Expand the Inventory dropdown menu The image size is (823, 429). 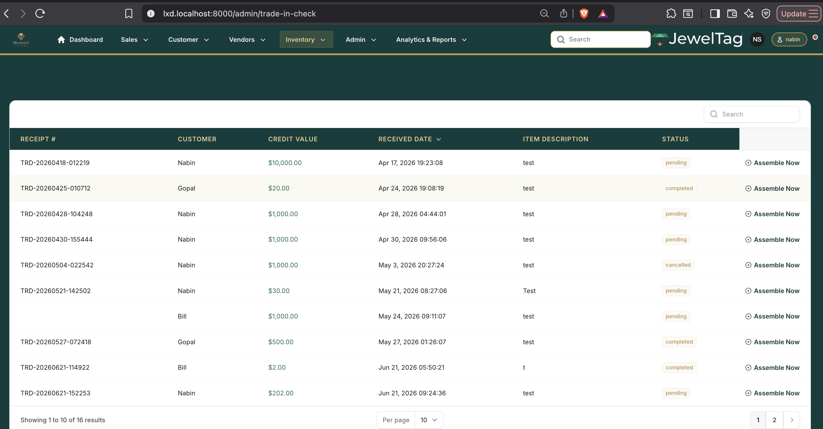306,40
